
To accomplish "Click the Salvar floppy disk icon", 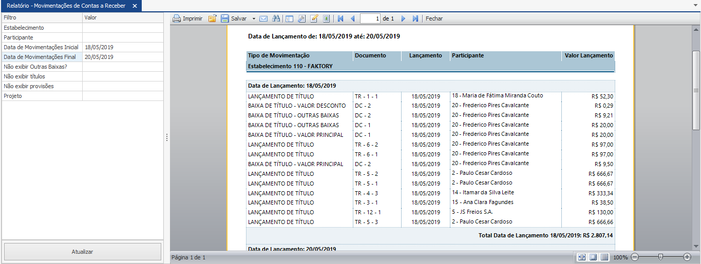I will (225, 18).
